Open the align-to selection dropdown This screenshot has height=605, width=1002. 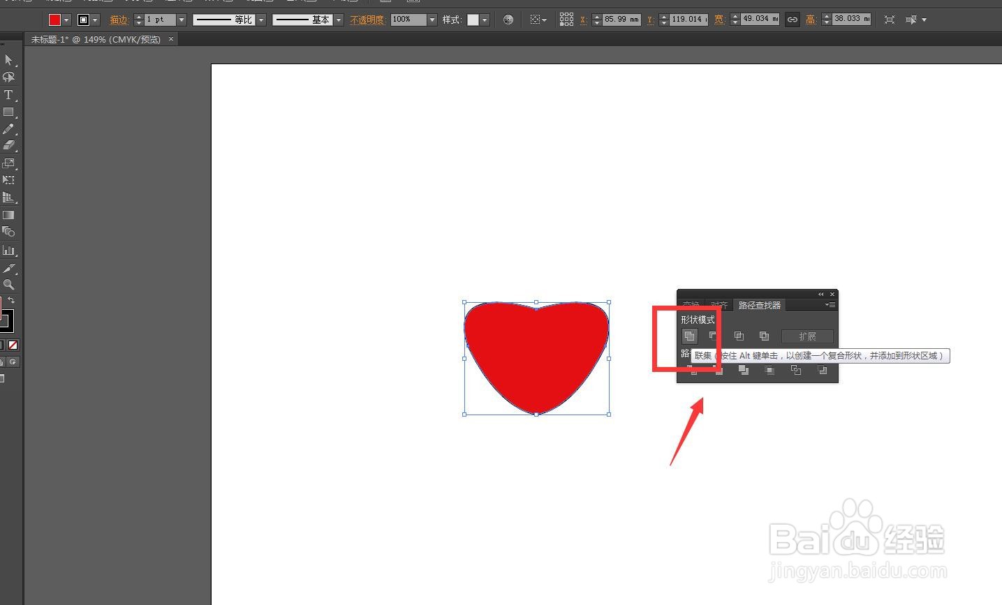click(x=538, y=20)
